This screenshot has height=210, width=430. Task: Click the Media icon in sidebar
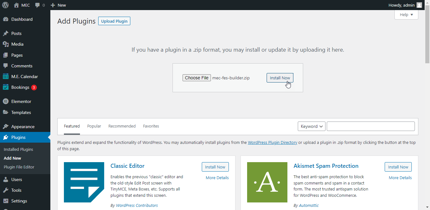[6, 44]
